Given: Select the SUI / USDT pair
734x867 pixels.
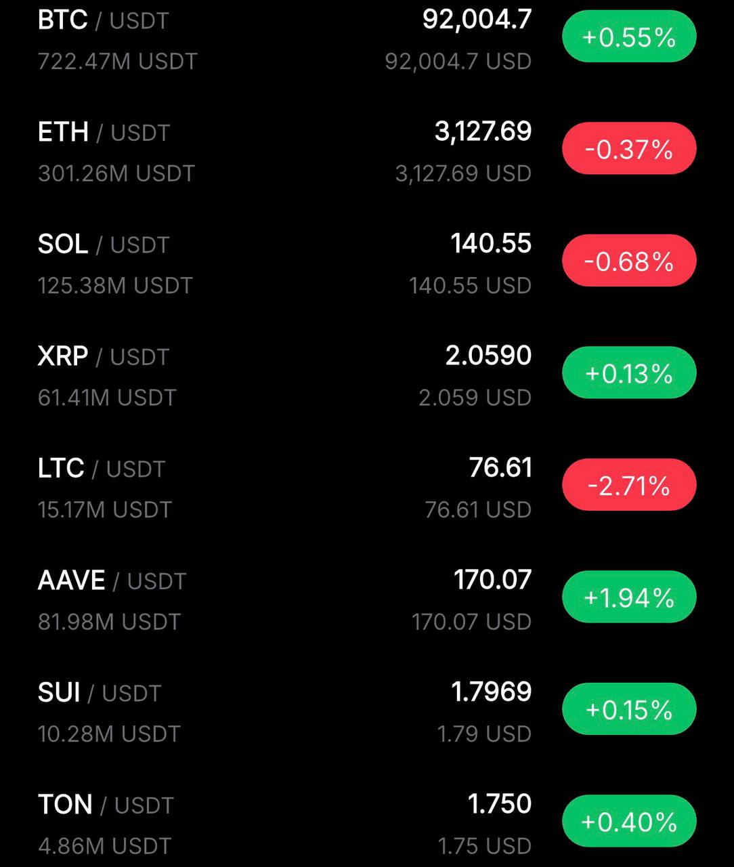Looking at the screenshot, I should tap(100, 693).
